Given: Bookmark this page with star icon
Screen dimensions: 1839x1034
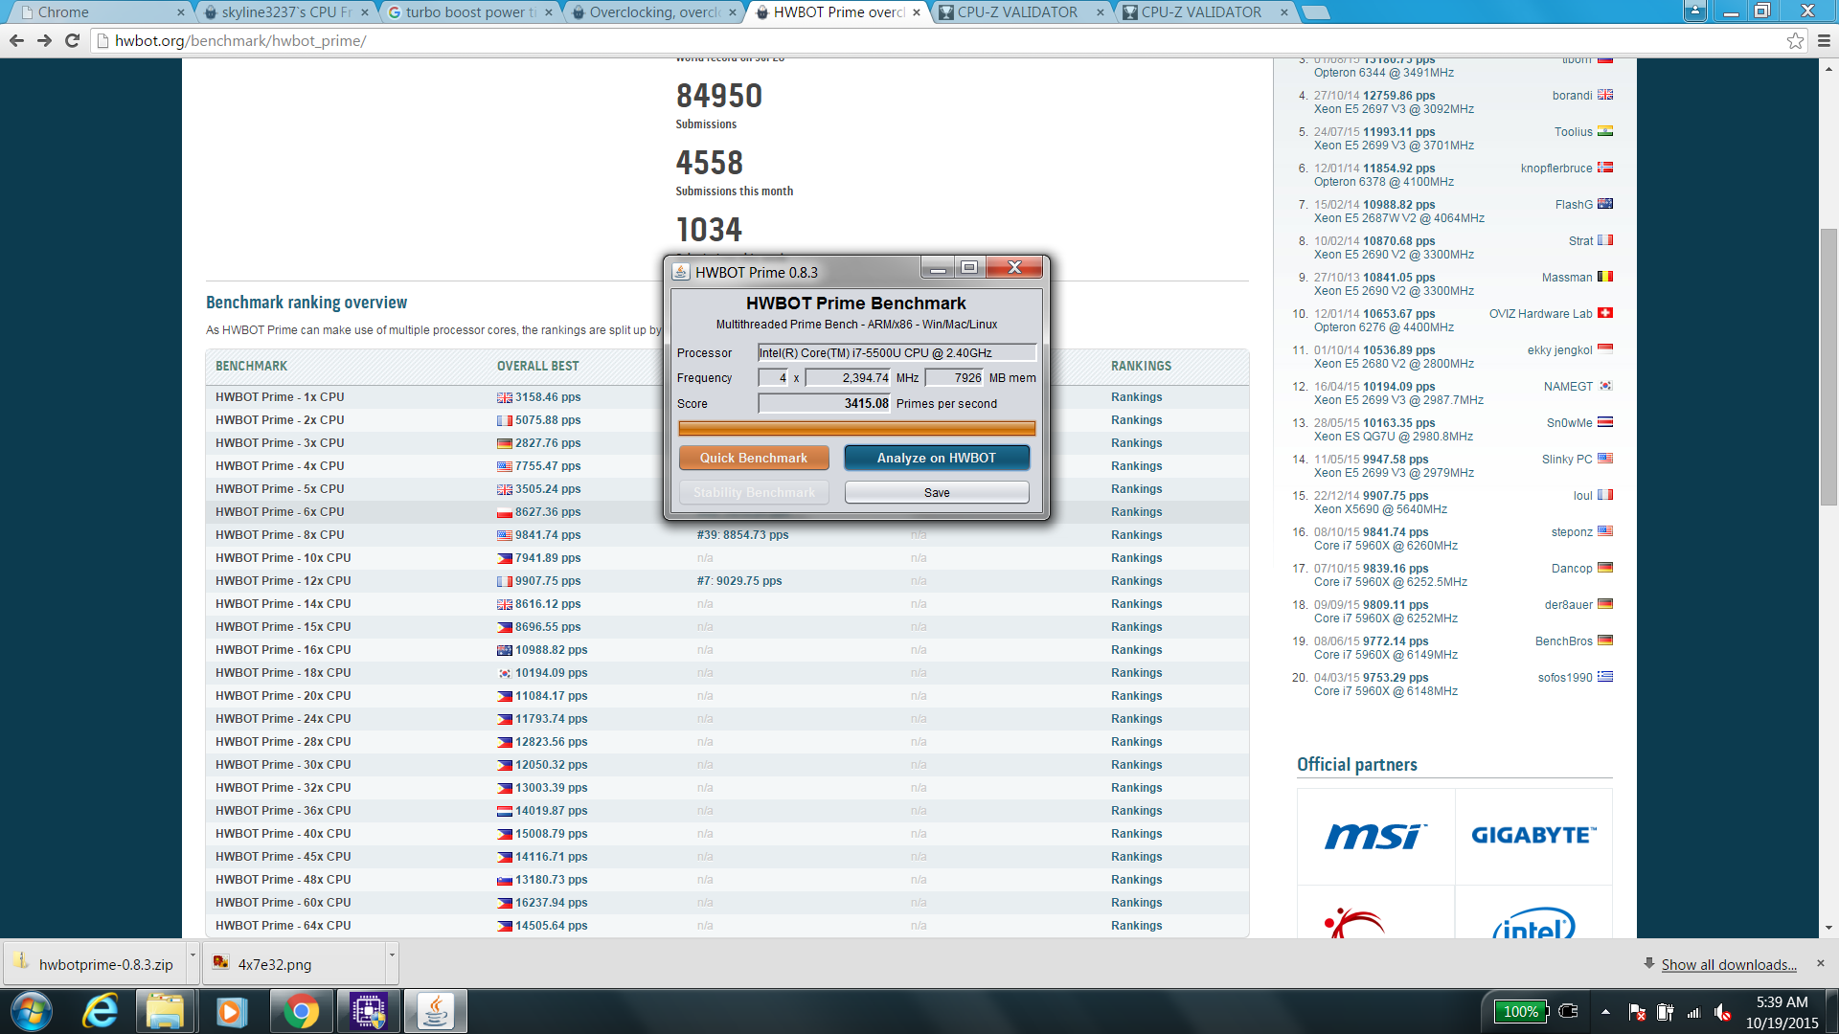Looking at the screenshot, I should click(1795, 40).
